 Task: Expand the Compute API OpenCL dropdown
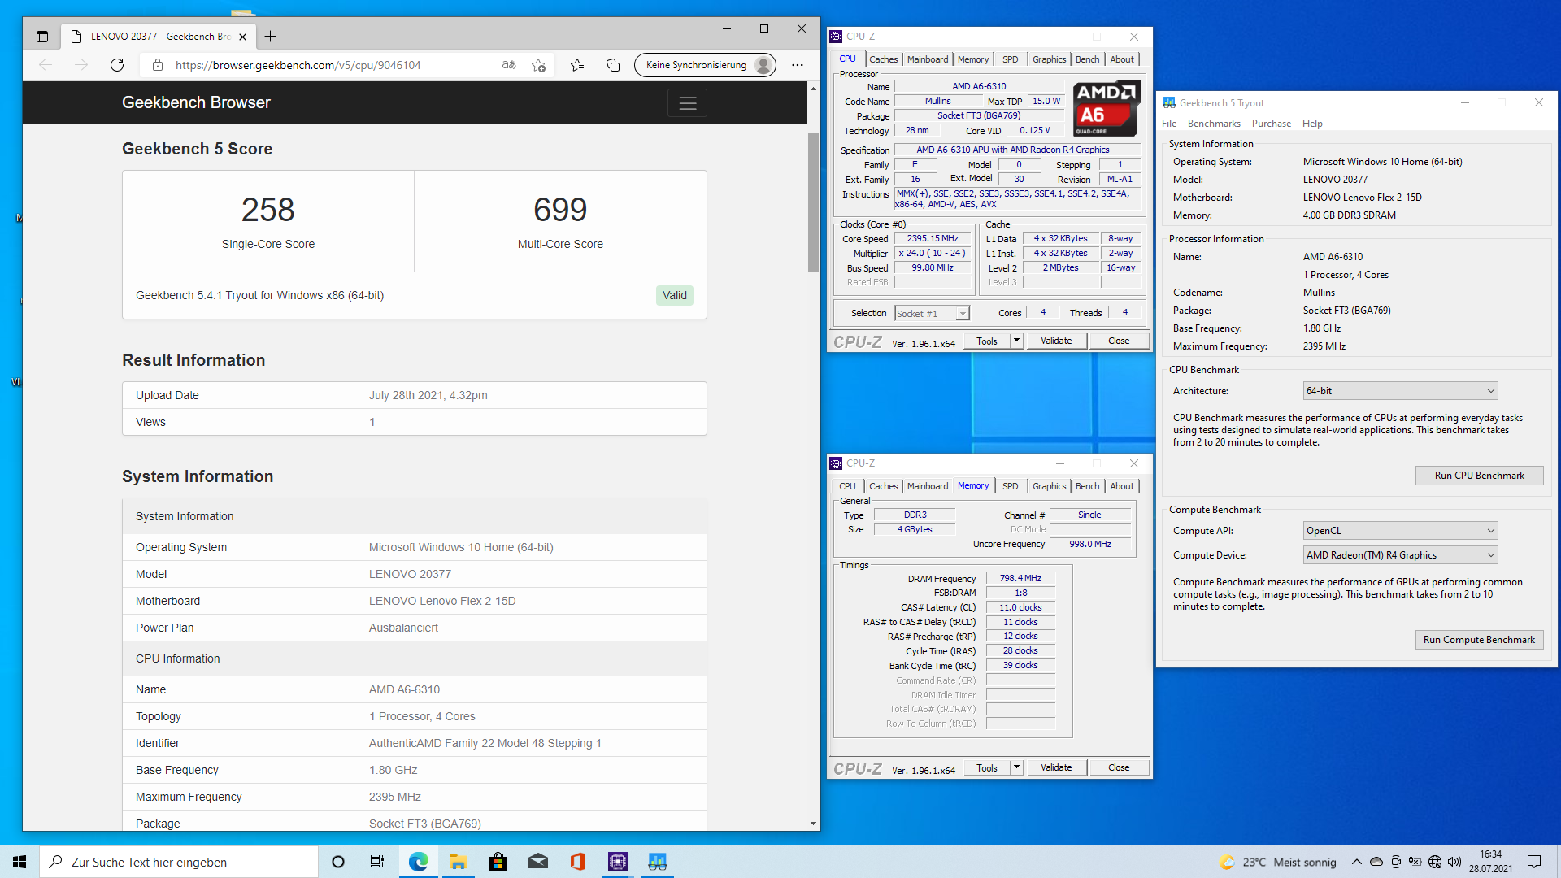pyautogui.click(x=1400, y=531)
